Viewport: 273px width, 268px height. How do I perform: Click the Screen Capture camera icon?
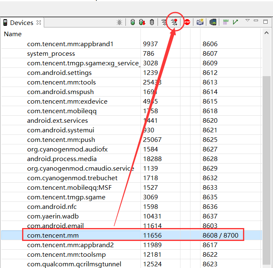pyautogui.click(x=200, y=22)
